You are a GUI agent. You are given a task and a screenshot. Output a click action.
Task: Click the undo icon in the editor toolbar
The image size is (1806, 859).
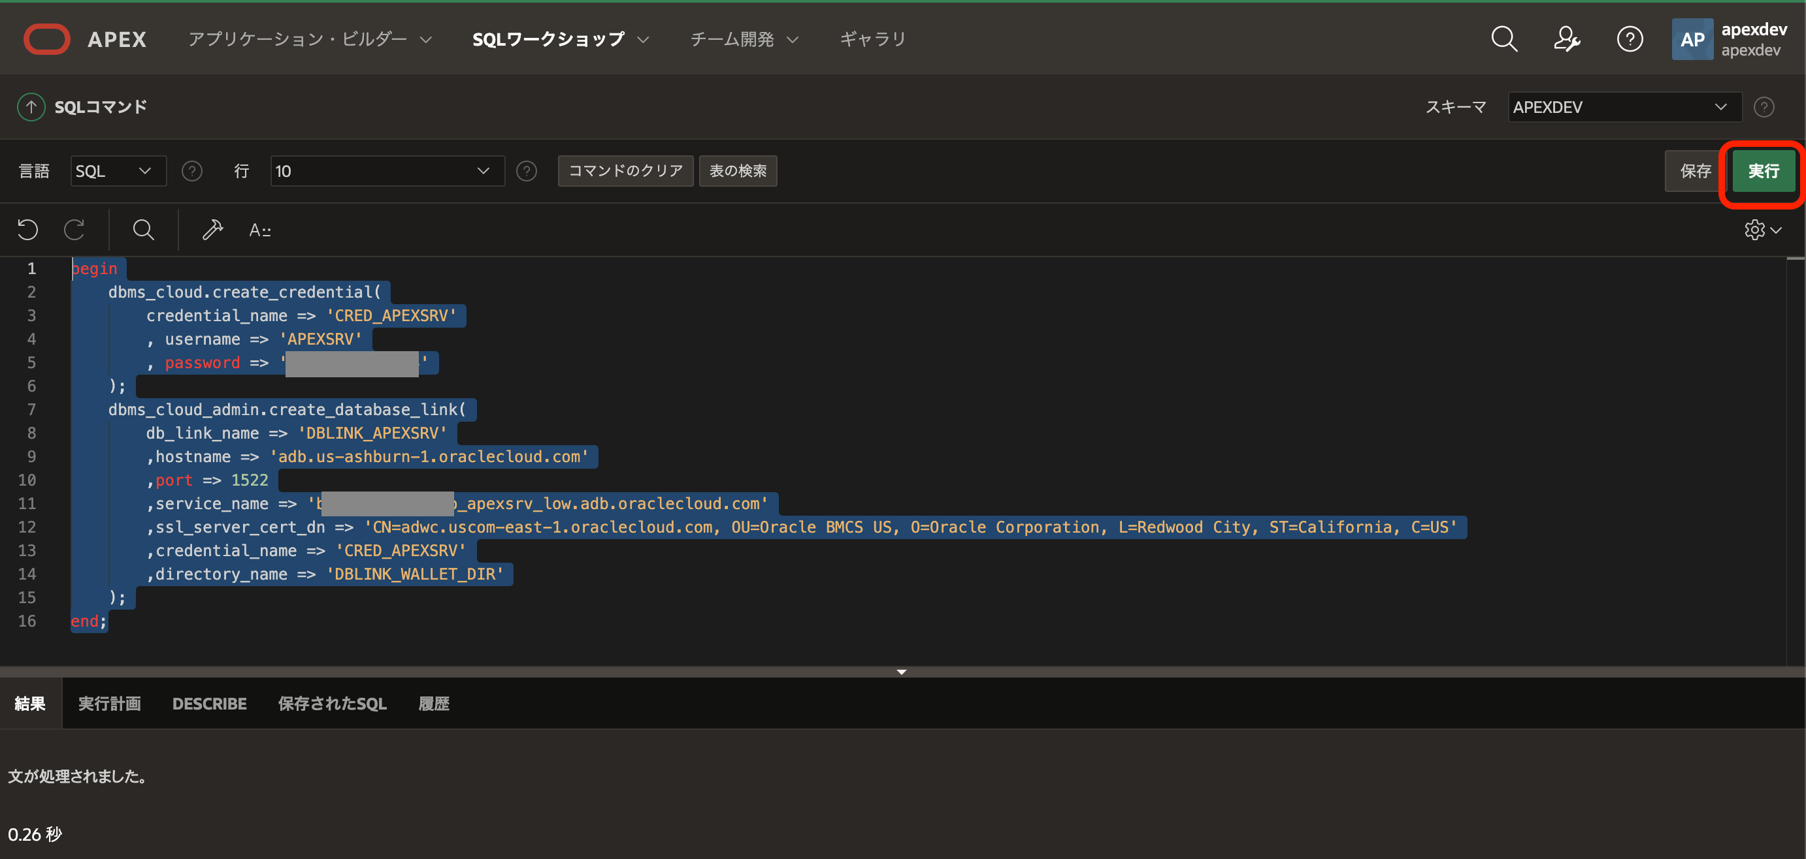click(27, 230)
